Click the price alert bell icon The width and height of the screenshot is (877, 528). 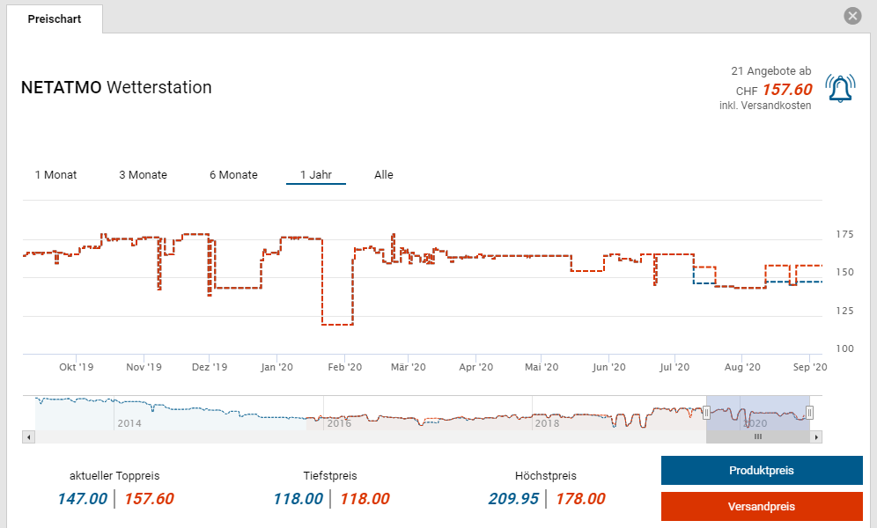[840, 88]
